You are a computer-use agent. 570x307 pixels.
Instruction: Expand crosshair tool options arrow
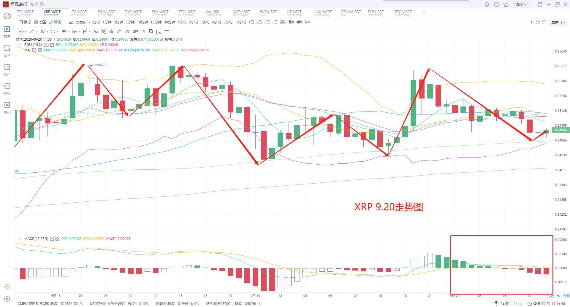point(26,32)
